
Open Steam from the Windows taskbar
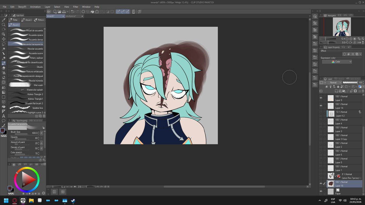click(73, 201)
